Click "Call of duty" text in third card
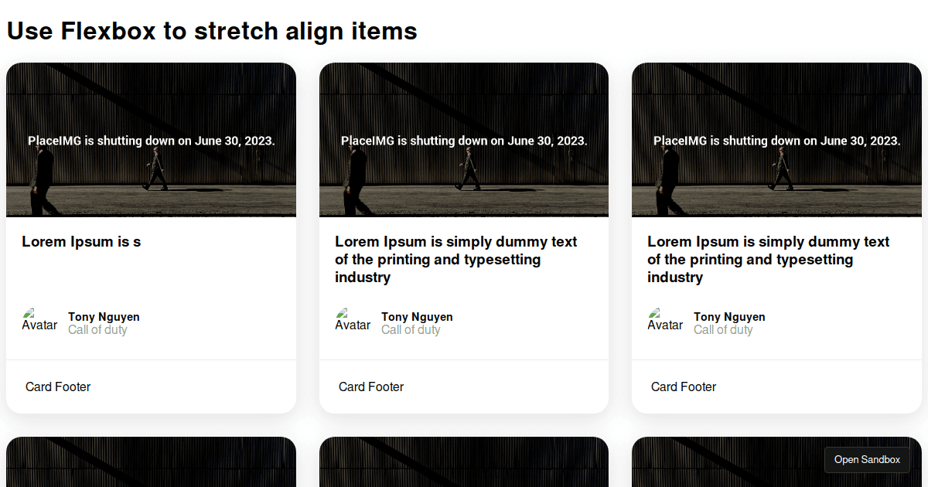Image resolution: width=928 pixels, height=487 pixels. click(x=723, y=330)
